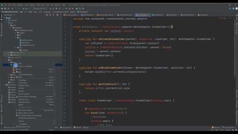Image resolution: width=238 pixels, height=134 pixels.
Task: Click the Make Project hammer icon
Action: 19,9
